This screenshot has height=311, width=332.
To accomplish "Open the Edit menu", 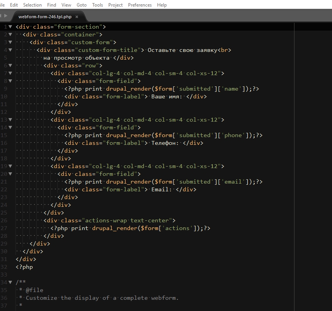I will tap(14, 5).
